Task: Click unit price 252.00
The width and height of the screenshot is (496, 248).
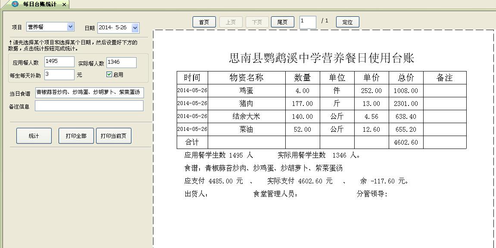Action: (x=371, y=91)
